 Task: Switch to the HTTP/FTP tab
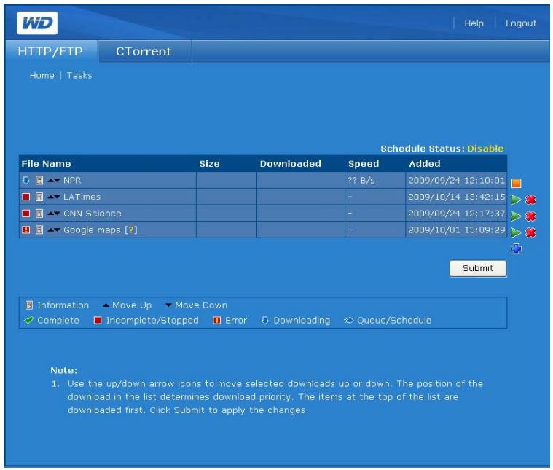pos(50,51)
